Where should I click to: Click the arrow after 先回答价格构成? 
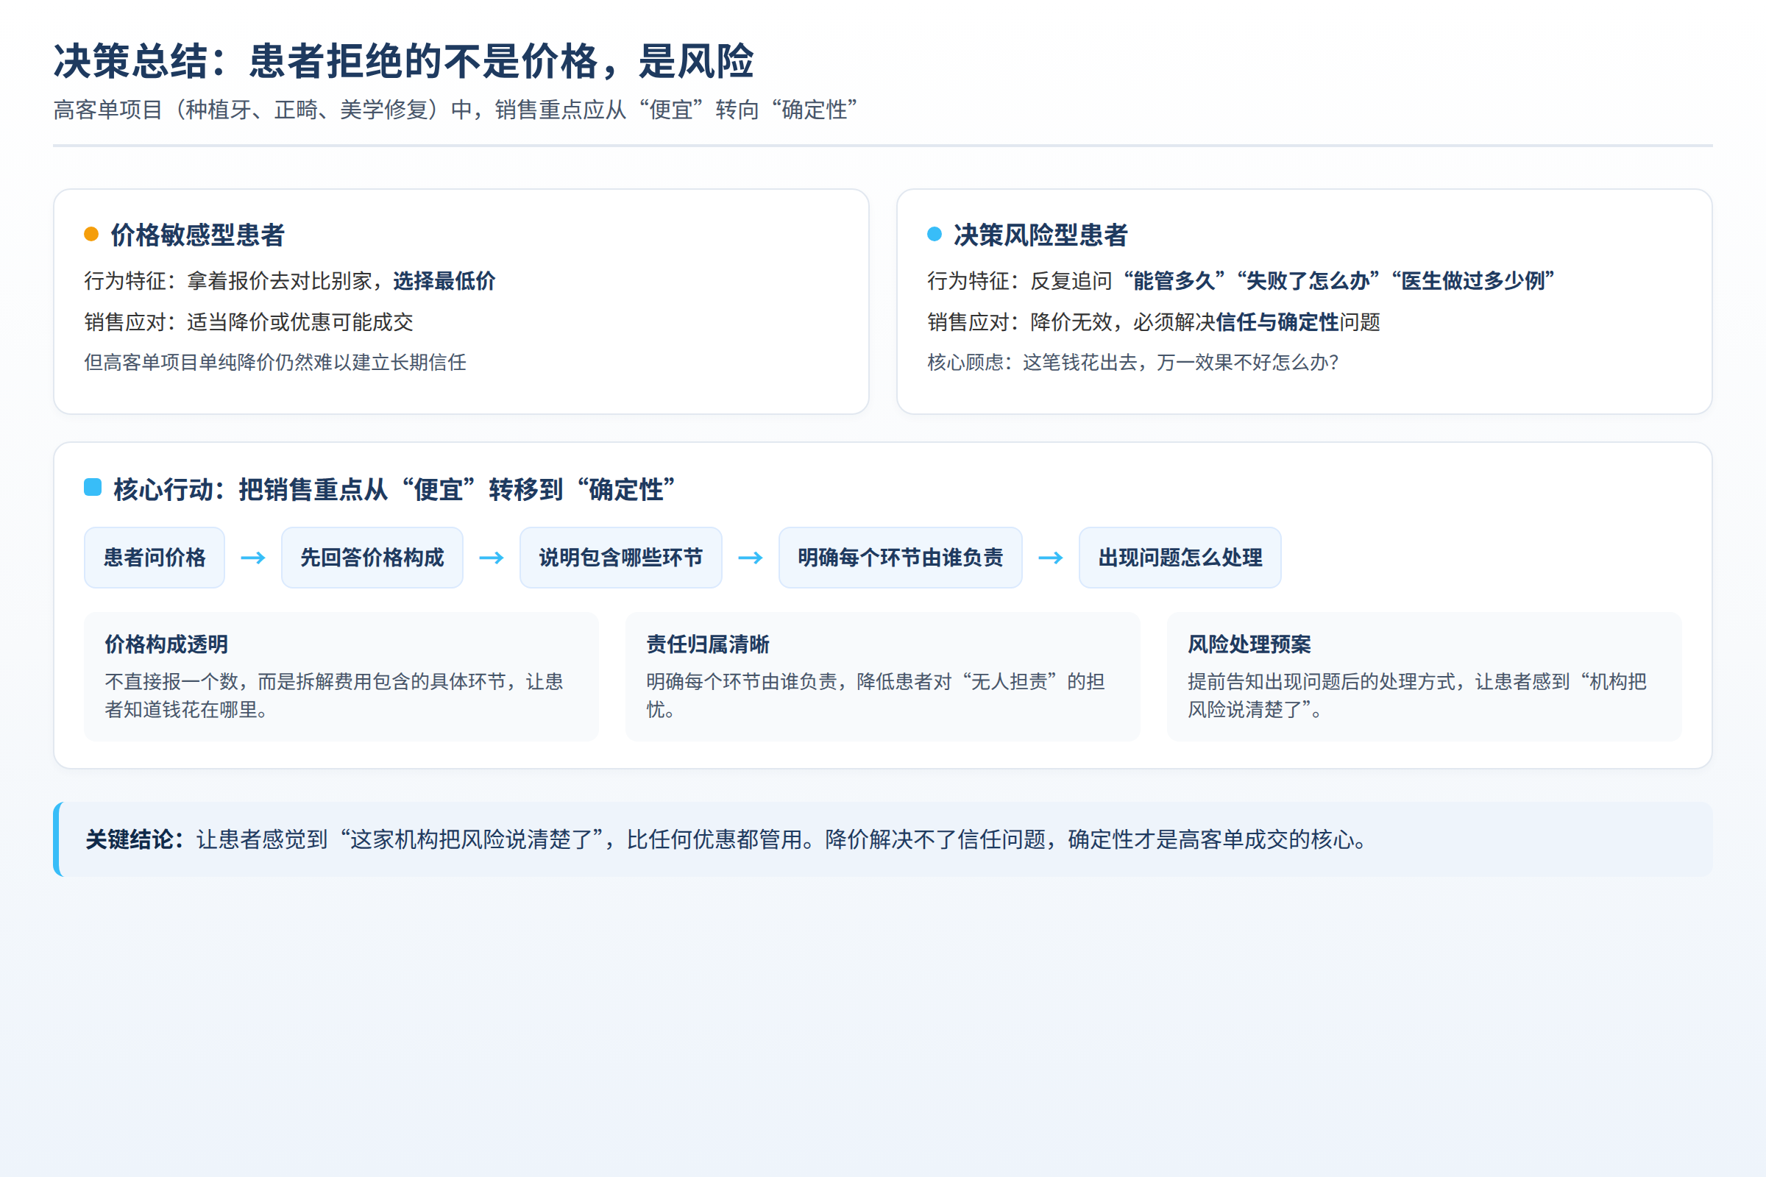492,558
